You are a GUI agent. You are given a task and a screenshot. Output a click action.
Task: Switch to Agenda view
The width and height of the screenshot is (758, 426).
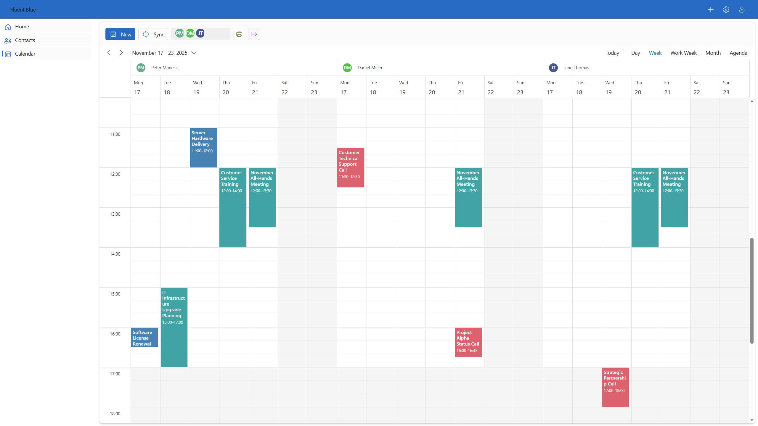coord(738,53)
